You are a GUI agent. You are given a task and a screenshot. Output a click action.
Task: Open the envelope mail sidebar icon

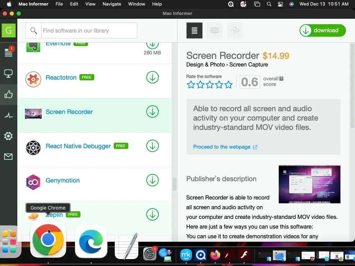pos(8,157)
